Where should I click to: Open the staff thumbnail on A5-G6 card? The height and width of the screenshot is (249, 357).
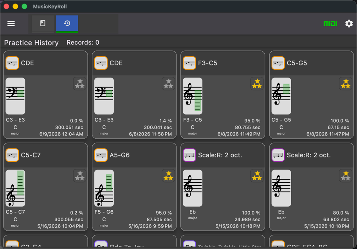(104, 188)
